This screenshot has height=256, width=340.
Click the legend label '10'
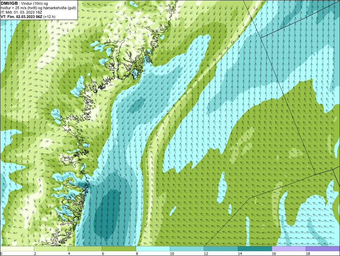tap(172, 254)
